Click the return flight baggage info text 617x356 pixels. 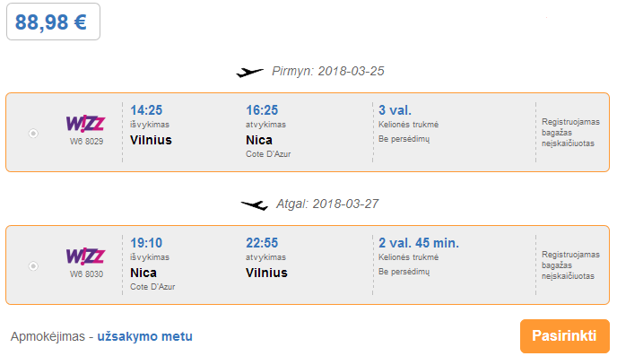pyautogui.click(x=570, y=265)
